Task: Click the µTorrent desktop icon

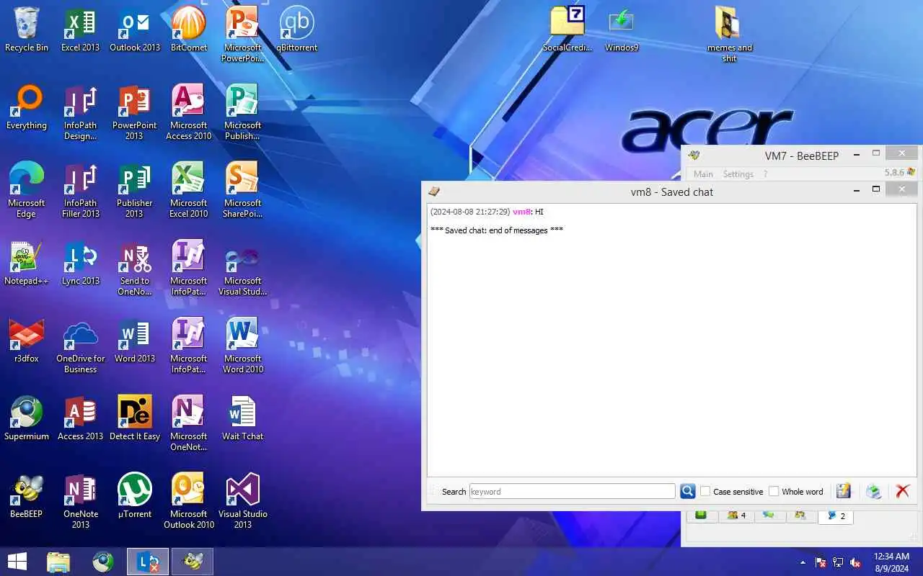Action: pos(135,496)
